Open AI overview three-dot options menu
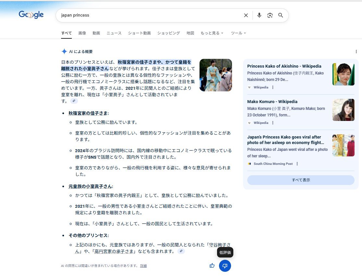This screenshot has height=277, width=362. click(356, 51)
